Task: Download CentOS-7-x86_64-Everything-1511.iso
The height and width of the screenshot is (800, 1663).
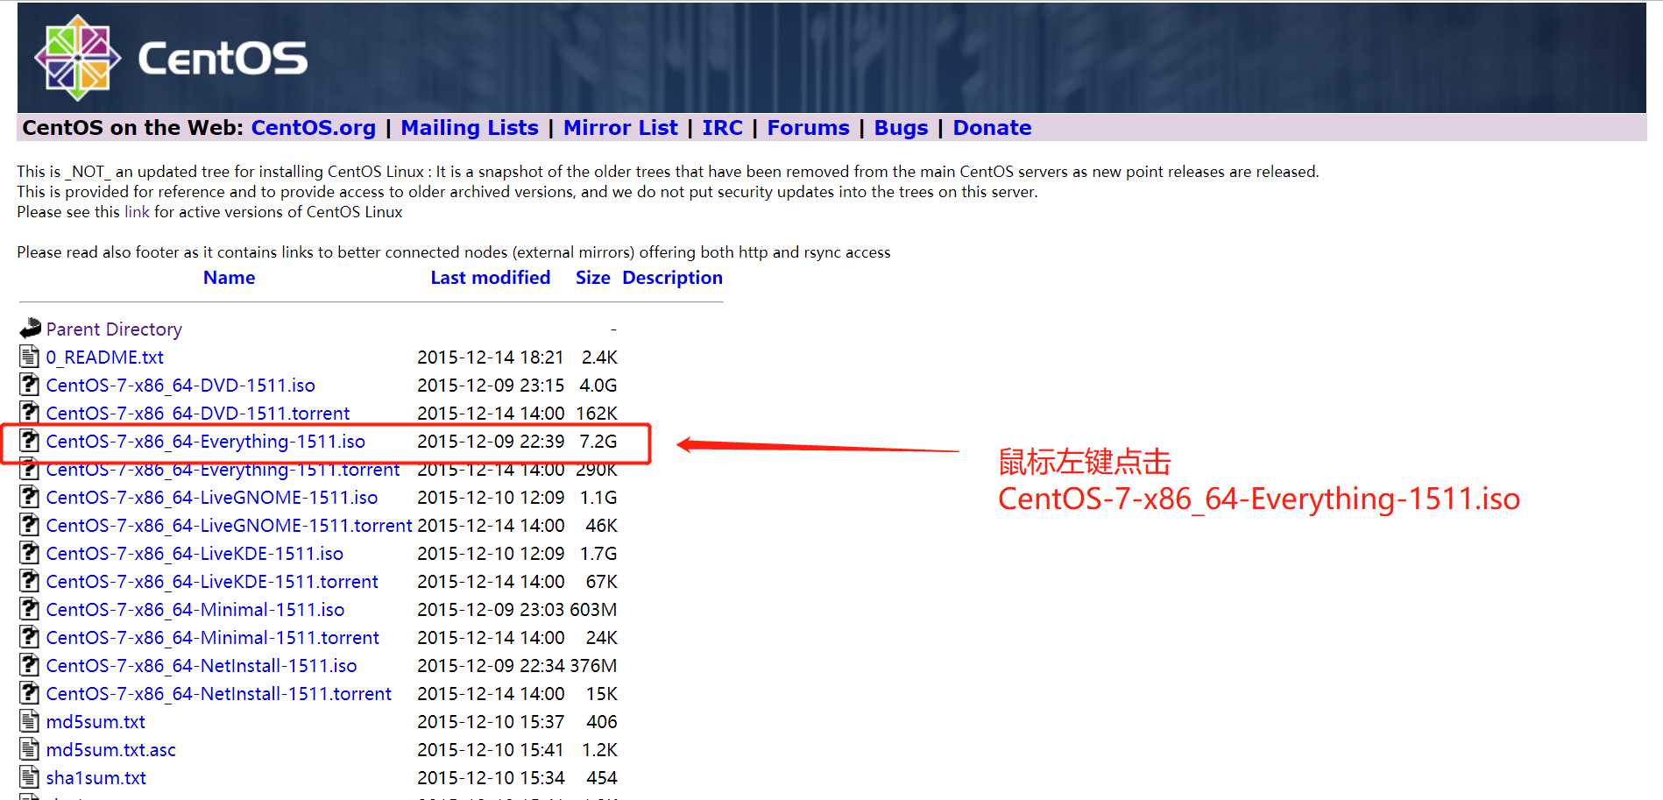Action: pyautogui.click(x=205, y=442)
